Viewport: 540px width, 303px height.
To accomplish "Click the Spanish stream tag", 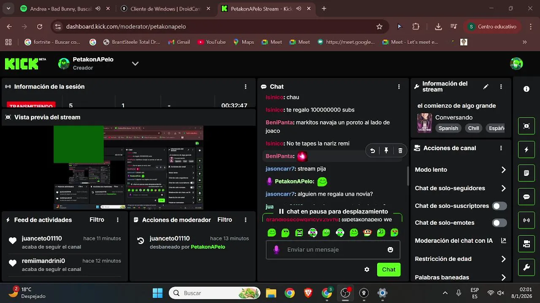I will 448,128.
